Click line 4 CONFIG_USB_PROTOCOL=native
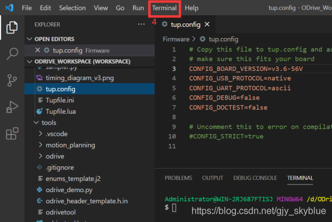Viewport: 332px width, 222px height. coord(240,78)
